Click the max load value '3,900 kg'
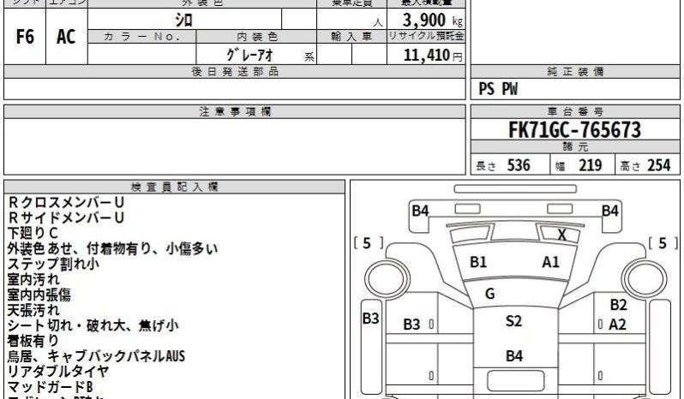The image size is (684, 399). click(432, 20)
